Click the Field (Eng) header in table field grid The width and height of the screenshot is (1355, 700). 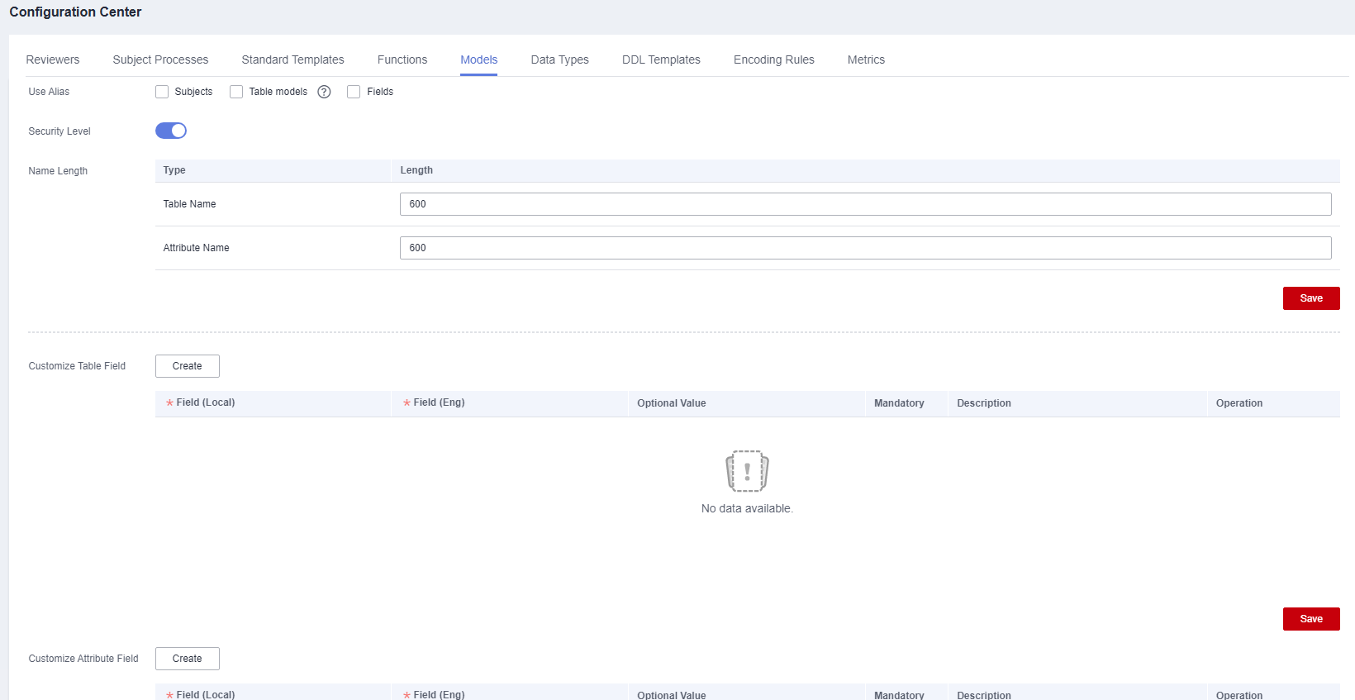[439, 402]
